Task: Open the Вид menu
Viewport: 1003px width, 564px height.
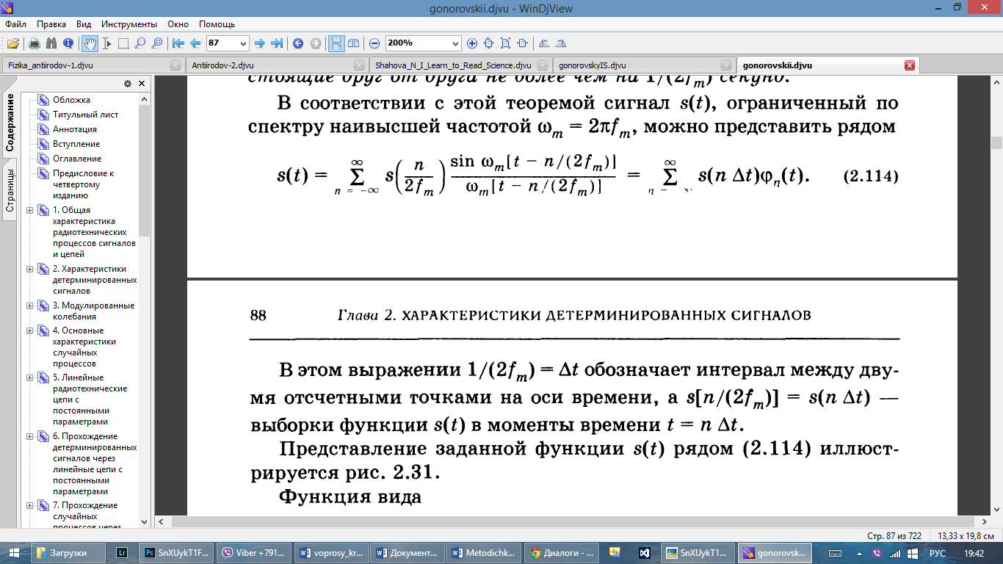Action: (84, 24)
